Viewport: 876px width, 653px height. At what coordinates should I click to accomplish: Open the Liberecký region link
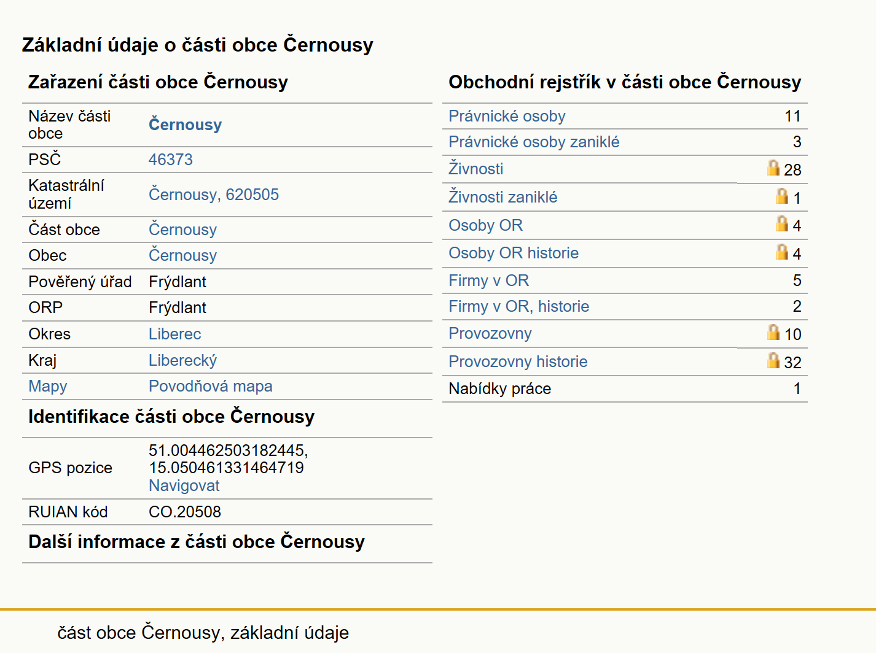182,360
